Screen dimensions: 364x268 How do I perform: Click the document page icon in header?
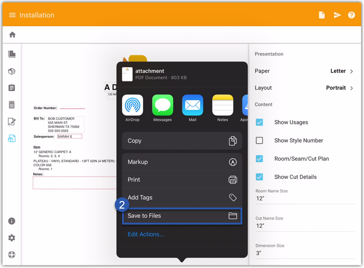click(x=322, y=15)
